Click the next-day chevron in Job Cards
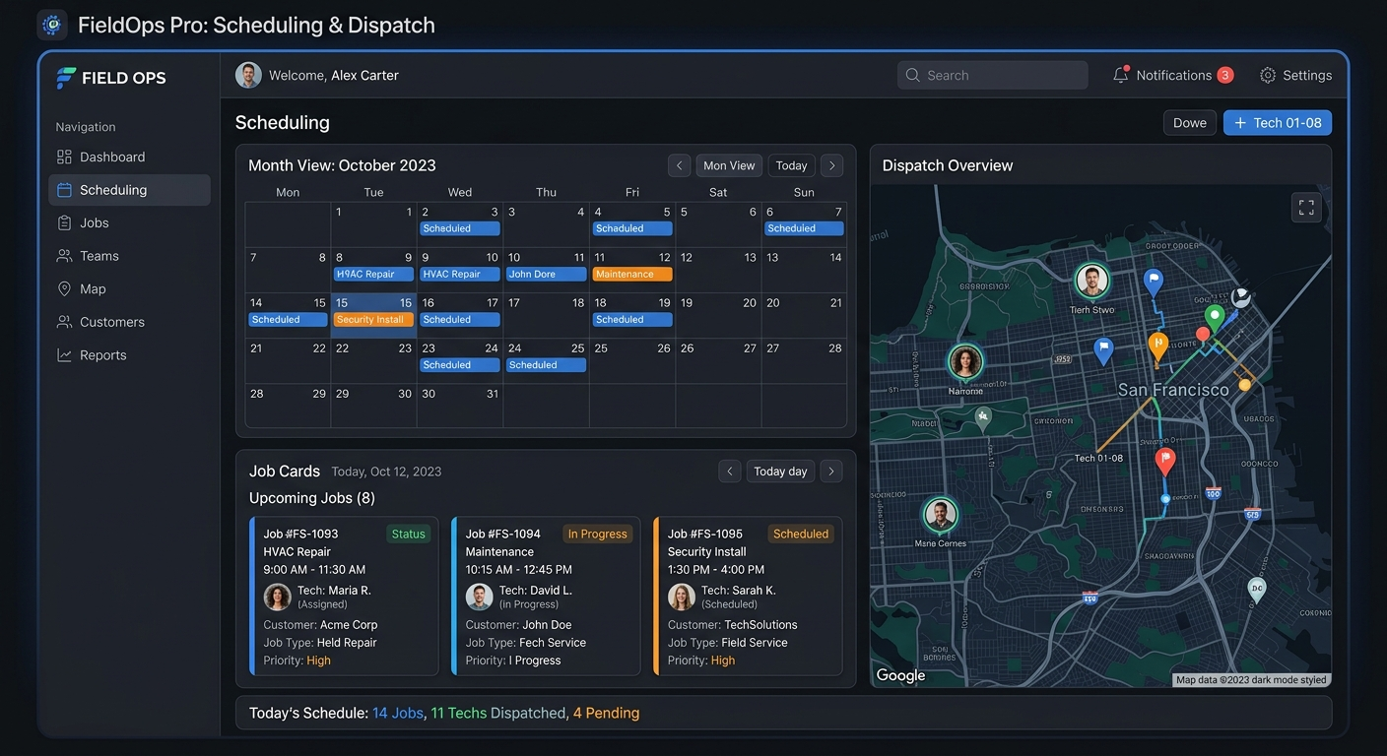 click(x=830, y=471)
